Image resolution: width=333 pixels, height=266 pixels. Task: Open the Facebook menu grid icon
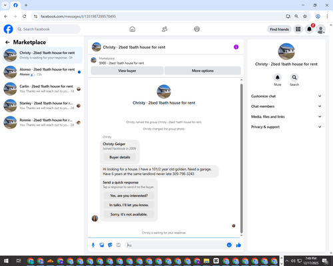click(x=298, y=29)
